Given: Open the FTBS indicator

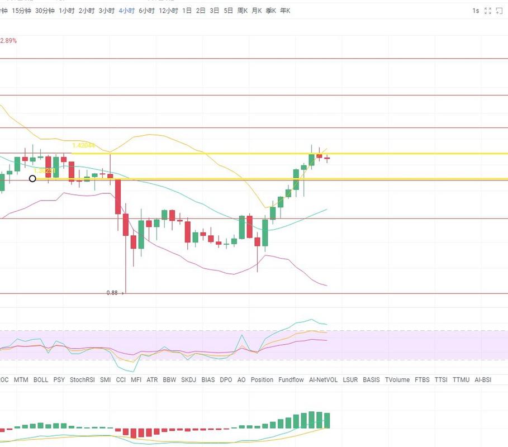Looking at the screenshot, I should 422,379.
